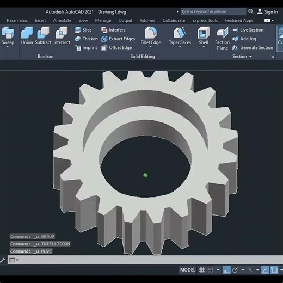Click Generate Section tool
The image size is (283, 283).
[253, 48]
